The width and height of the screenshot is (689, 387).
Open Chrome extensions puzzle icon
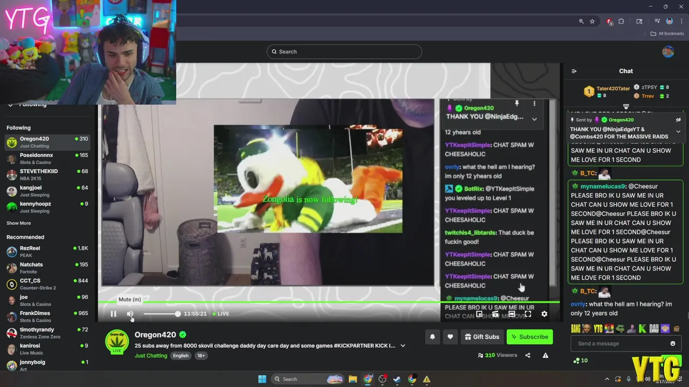(x=621, y=21)
